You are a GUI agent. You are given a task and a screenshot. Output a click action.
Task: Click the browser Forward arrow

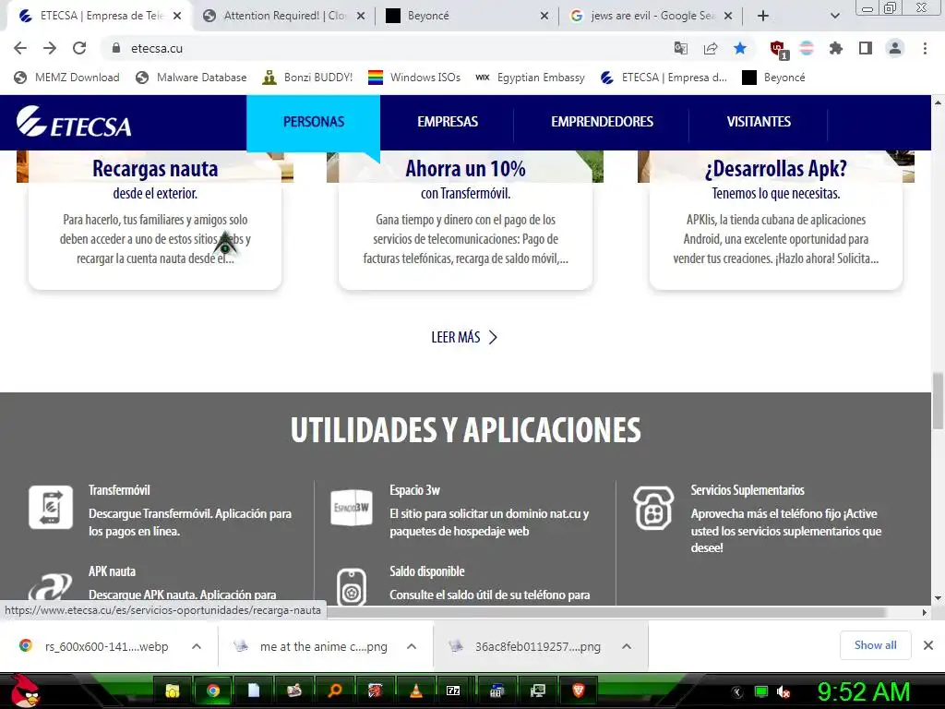coord(50,48)
